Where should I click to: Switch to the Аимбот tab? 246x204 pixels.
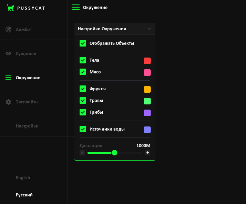pos(24,29)
